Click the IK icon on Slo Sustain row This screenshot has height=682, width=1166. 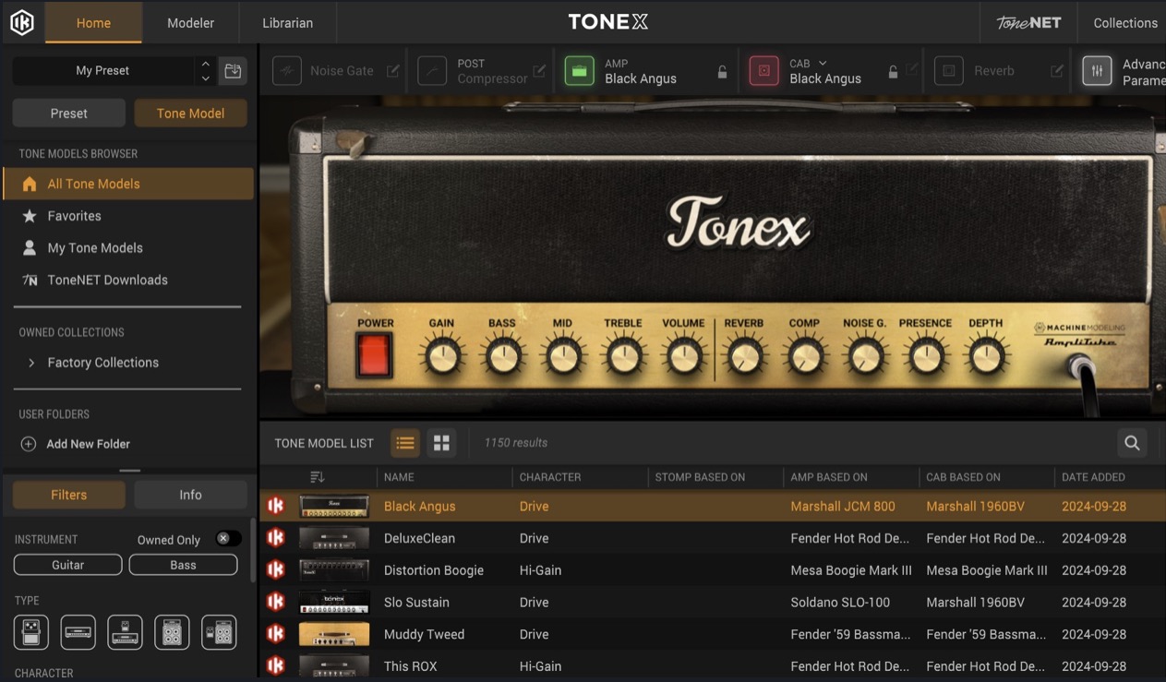275,602
